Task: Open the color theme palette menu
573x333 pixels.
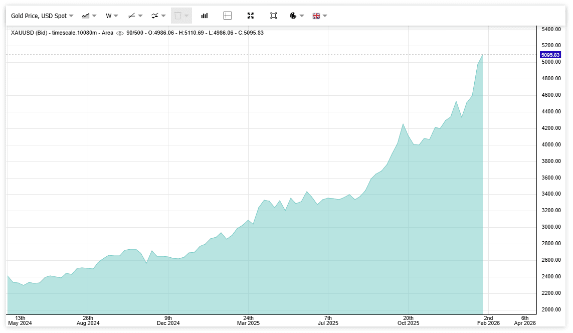Action: [294, 16]
